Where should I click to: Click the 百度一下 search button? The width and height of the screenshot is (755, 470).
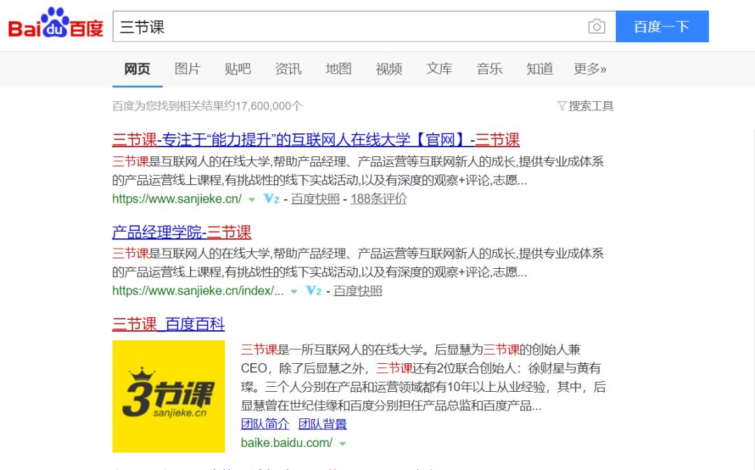click(662, 27)
